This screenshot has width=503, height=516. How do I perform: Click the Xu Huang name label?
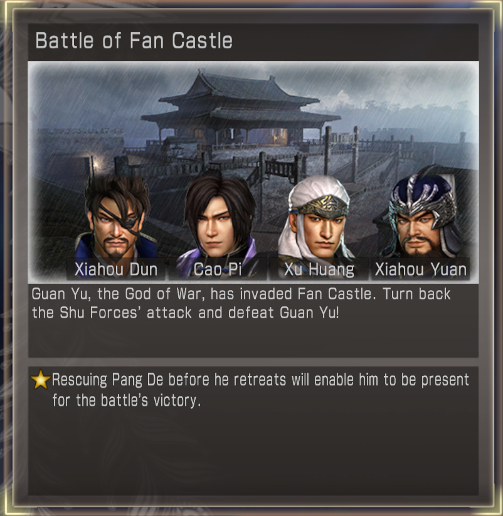319,269
